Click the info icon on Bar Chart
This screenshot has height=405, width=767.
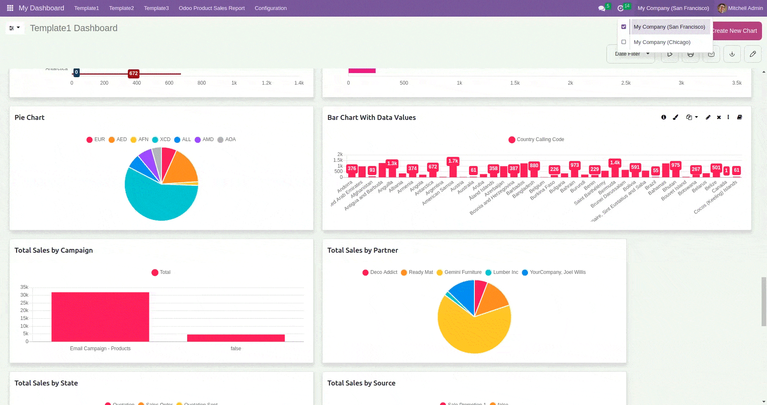tap(664, 117)
